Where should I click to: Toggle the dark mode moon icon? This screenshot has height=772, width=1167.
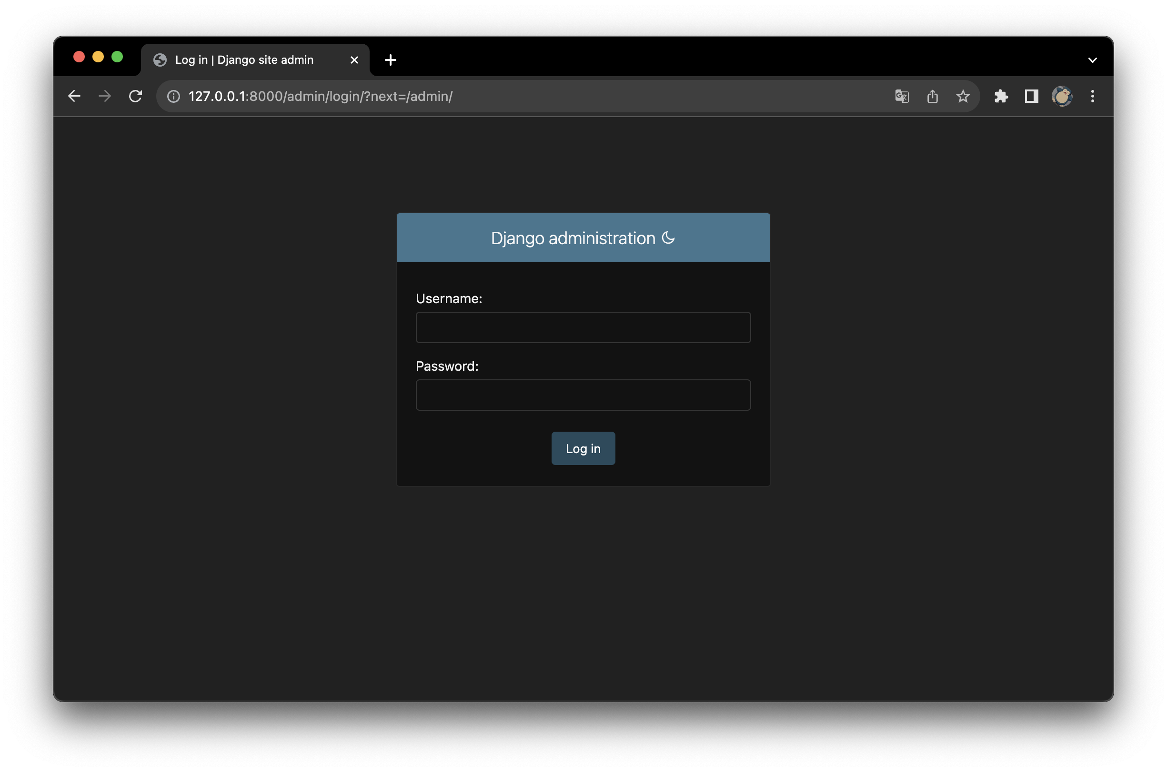click(668, 238)
